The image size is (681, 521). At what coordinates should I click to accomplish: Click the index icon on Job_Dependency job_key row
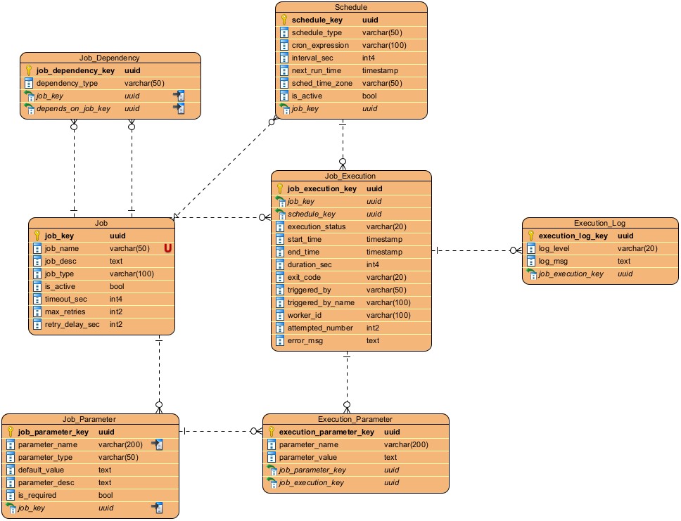pos(179,96)
